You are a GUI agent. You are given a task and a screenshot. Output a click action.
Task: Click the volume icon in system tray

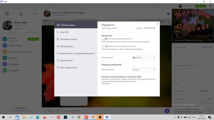click(x=182, y=117)
